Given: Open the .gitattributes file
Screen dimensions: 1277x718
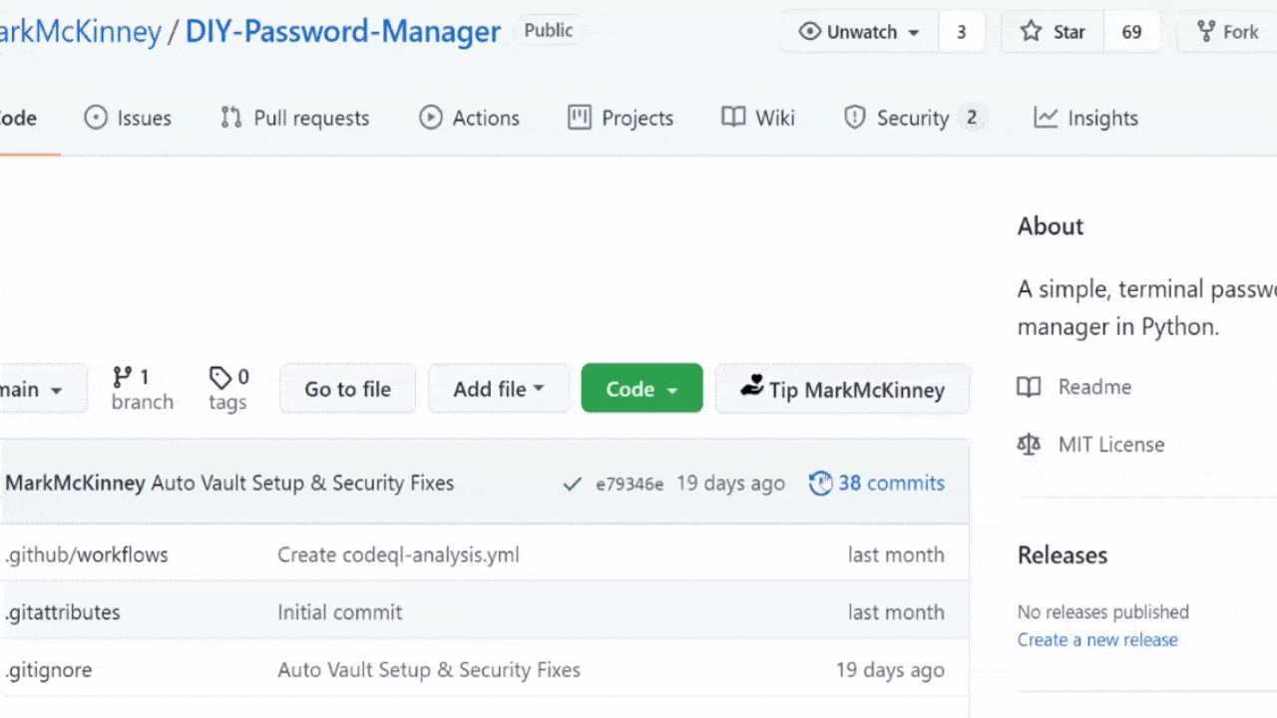Looking at the screenshot, I should [63, 612].
